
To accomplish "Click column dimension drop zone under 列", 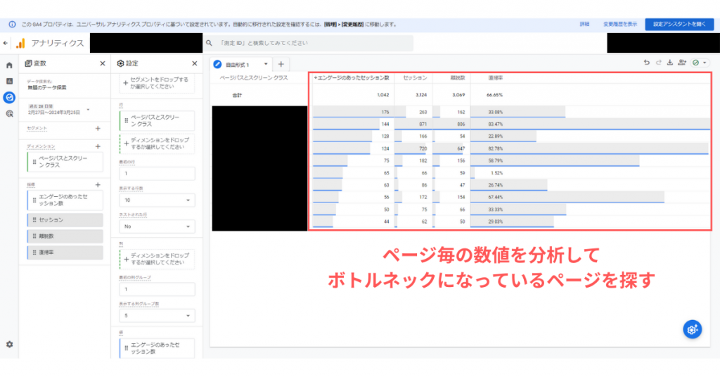I will tap(157, 259).
